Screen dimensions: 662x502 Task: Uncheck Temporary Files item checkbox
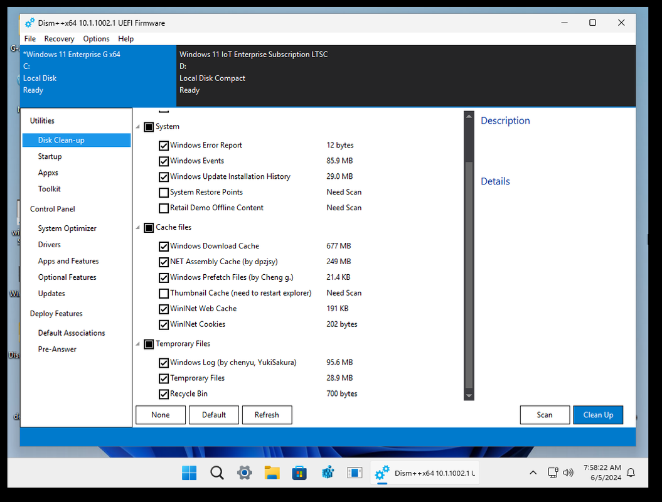point(164,378)
